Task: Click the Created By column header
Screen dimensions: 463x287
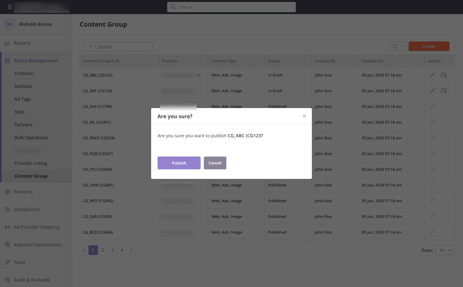Action: coord(325,61)
